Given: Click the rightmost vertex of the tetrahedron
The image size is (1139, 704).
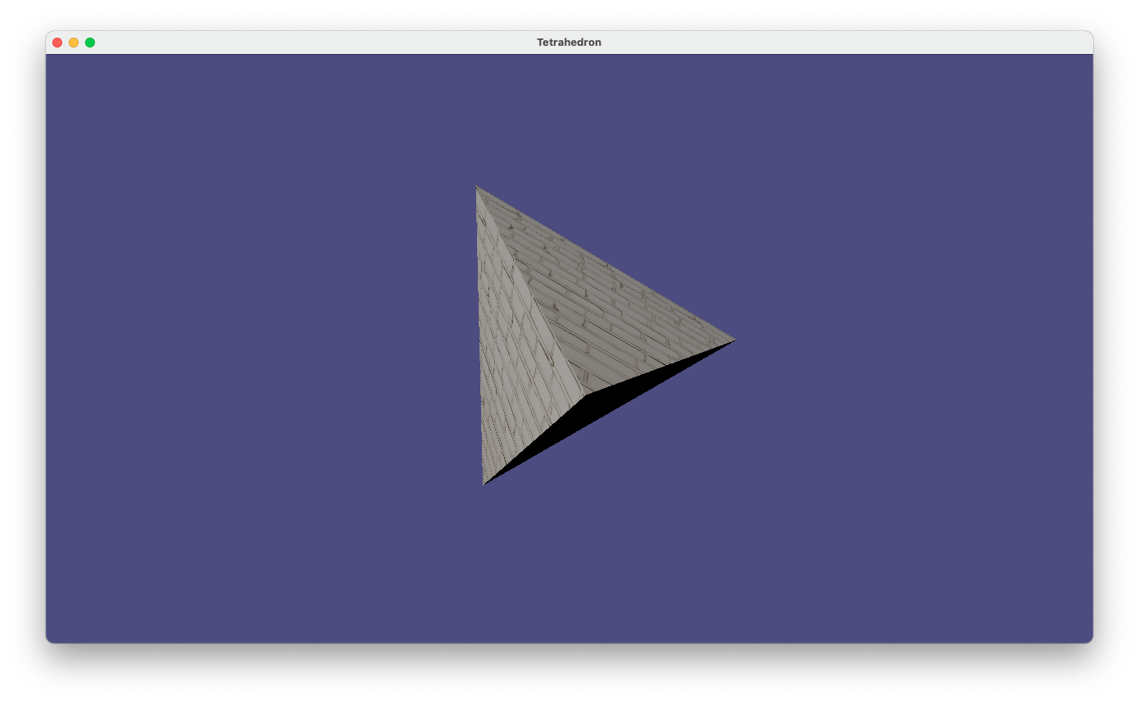Looking at the screenshot, I should point(734,340).
